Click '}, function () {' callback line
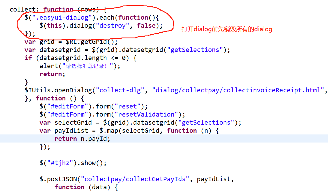This screenshot has height=191, width=328. pyautogui.click(x=54, y=98)
